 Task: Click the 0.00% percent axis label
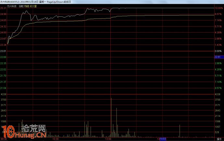coord(218,51)
